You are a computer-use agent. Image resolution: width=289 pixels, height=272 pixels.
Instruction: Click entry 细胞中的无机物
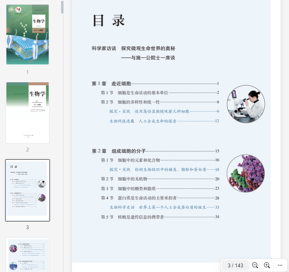[160, 179]
